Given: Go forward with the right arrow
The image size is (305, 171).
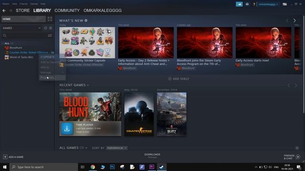Looking at the screenshot, I should click(10, 10).
